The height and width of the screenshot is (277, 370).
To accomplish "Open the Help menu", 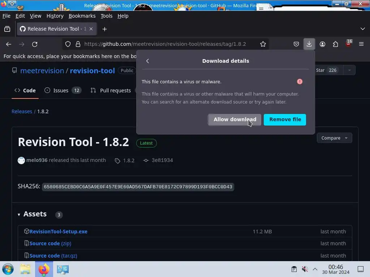I will 123,16.
